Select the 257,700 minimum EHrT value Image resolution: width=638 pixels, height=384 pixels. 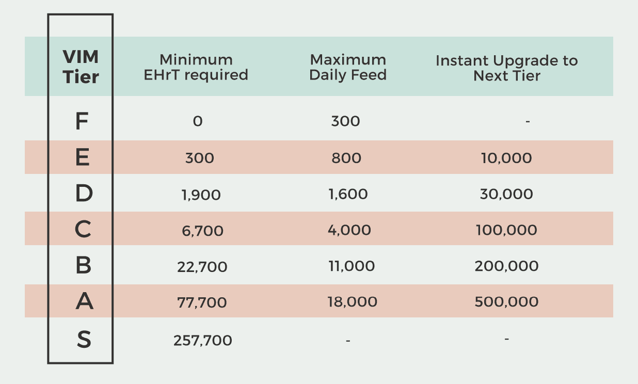click(203, 341)
